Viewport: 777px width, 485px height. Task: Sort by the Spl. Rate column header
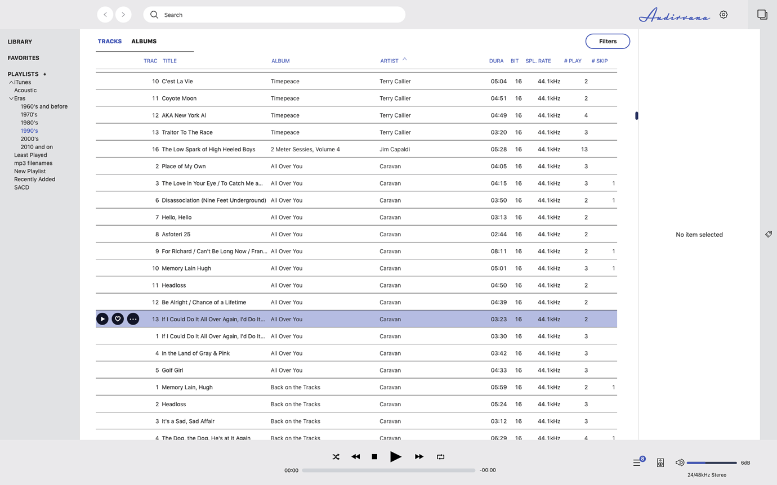[x=538, y=61]
